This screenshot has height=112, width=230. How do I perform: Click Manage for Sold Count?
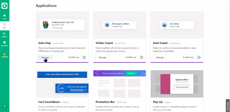(160, 58)
